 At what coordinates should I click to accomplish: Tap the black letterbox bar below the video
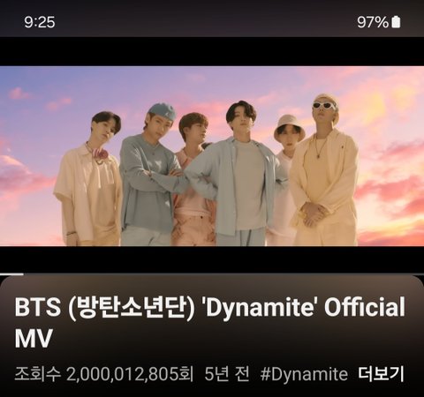[212, 259]
